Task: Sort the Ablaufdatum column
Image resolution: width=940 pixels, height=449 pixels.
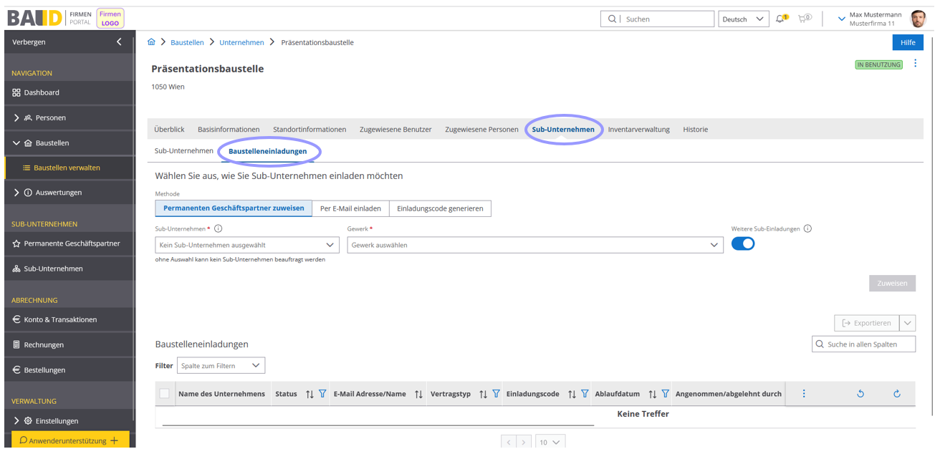Action: [652, 394]
